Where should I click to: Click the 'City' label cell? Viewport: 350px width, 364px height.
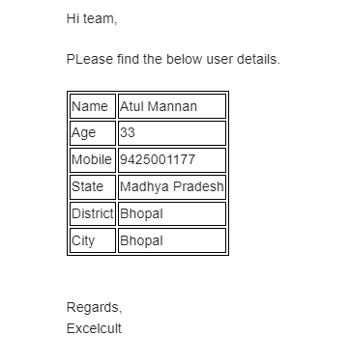click(93, 240)
